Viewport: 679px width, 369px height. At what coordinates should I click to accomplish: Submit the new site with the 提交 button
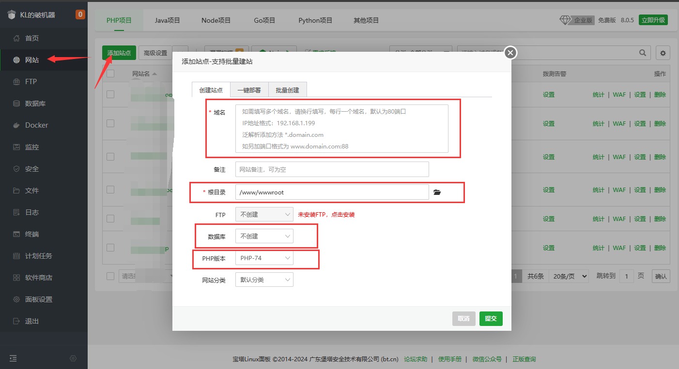491,318
